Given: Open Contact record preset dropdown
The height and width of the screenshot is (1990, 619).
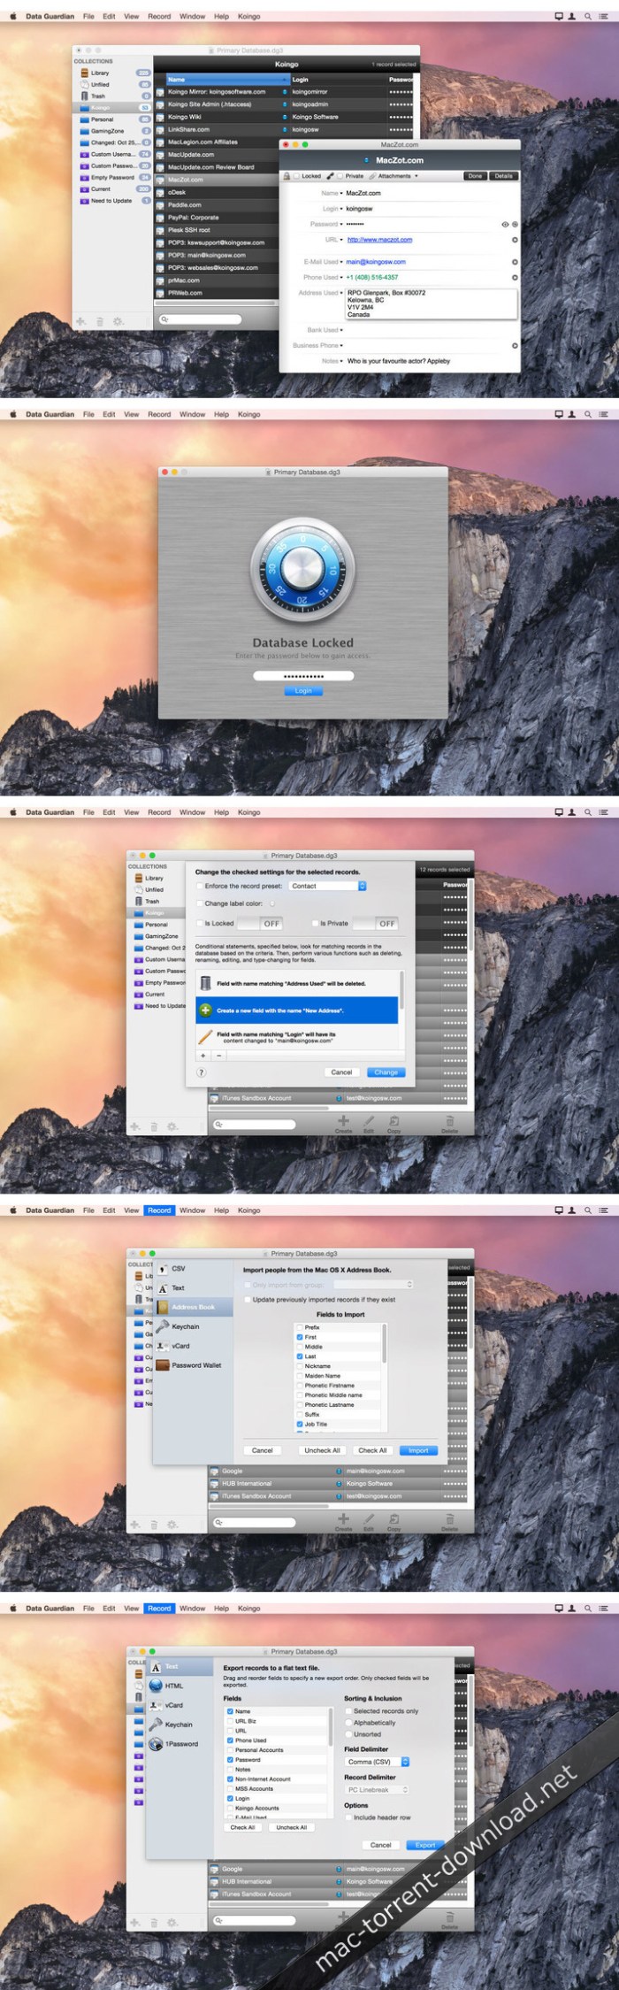Looking at the screenshot, I should [327, 886].
